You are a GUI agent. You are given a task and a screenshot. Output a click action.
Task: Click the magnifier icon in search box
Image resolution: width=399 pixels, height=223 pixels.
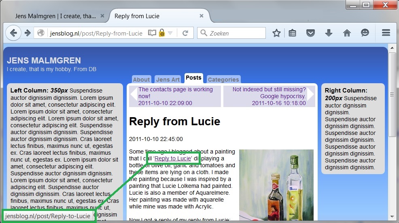click(x=204, y=33)
